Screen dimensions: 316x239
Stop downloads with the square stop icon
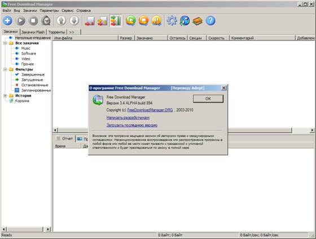33,20
